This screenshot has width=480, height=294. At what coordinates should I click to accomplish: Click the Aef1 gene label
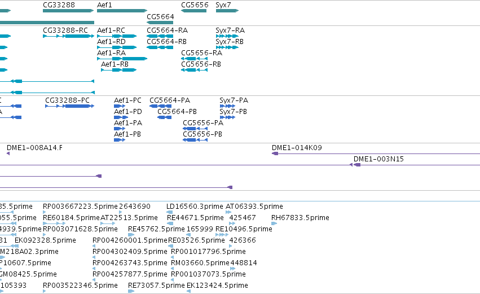tap(104, 5)
